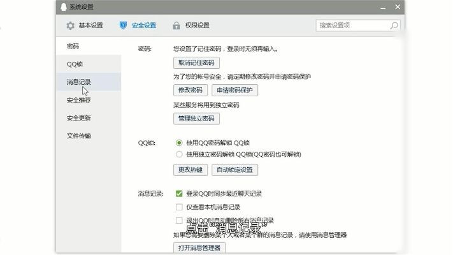Screen dimensions: 453x255
Task: Click the 更改热键 button
Action: tap(191, 170)
